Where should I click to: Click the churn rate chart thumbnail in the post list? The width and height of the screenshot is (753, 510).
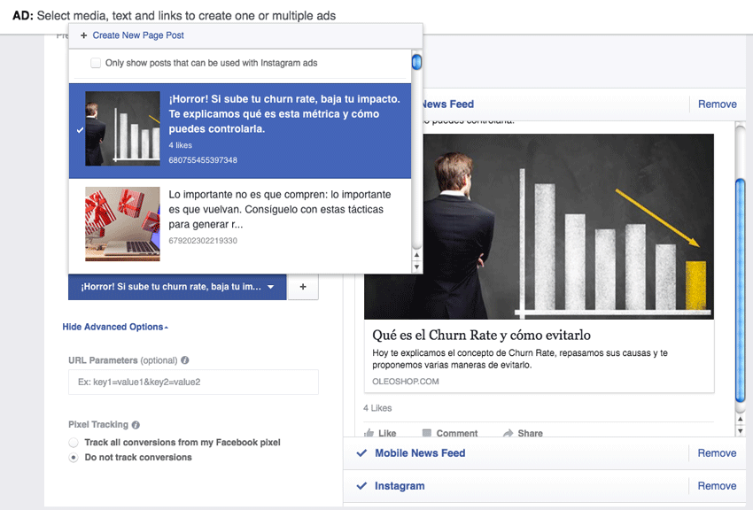coord(122,128)
